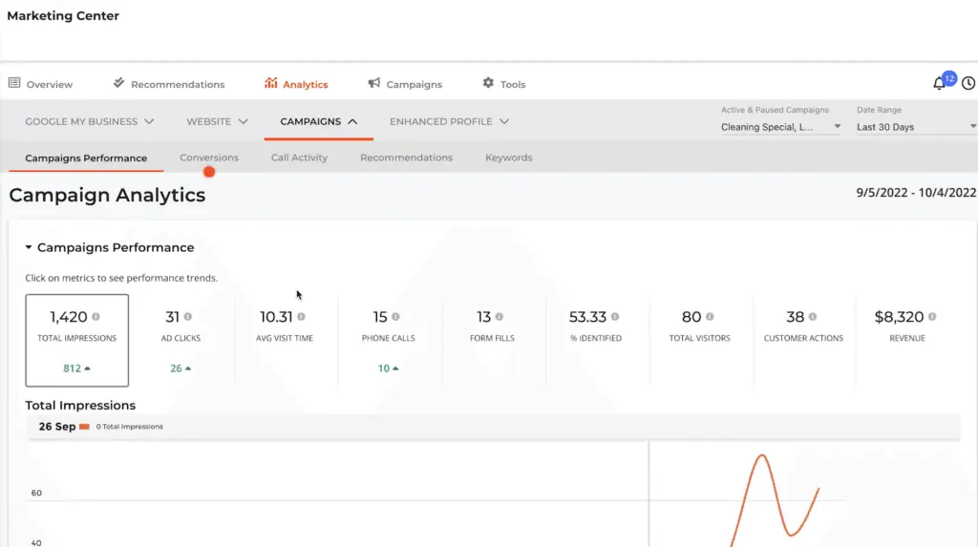978x547 pixels.
Task: Select the % Identified metric
Action: tap(596, 341)
